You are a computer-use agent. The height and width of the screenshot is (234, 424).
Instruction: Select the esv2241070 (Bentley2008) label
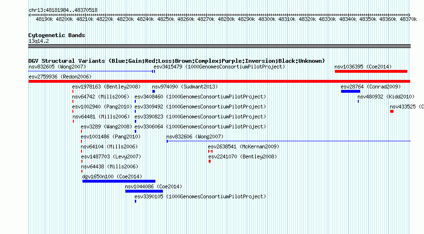242,156
